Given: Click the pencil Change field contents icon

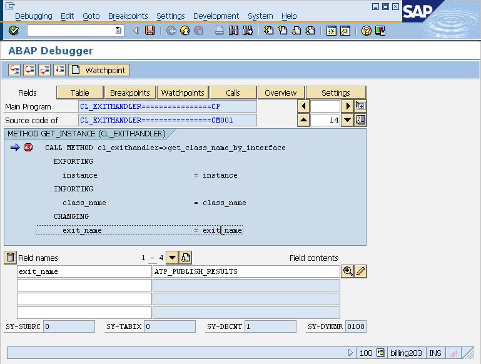Looking at the screenshot, I should 361,271.
